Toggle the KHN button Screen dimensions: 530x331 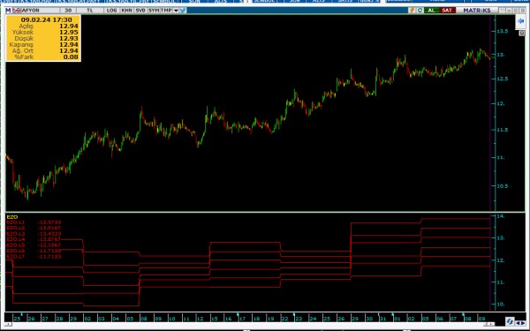click(126, 11)
